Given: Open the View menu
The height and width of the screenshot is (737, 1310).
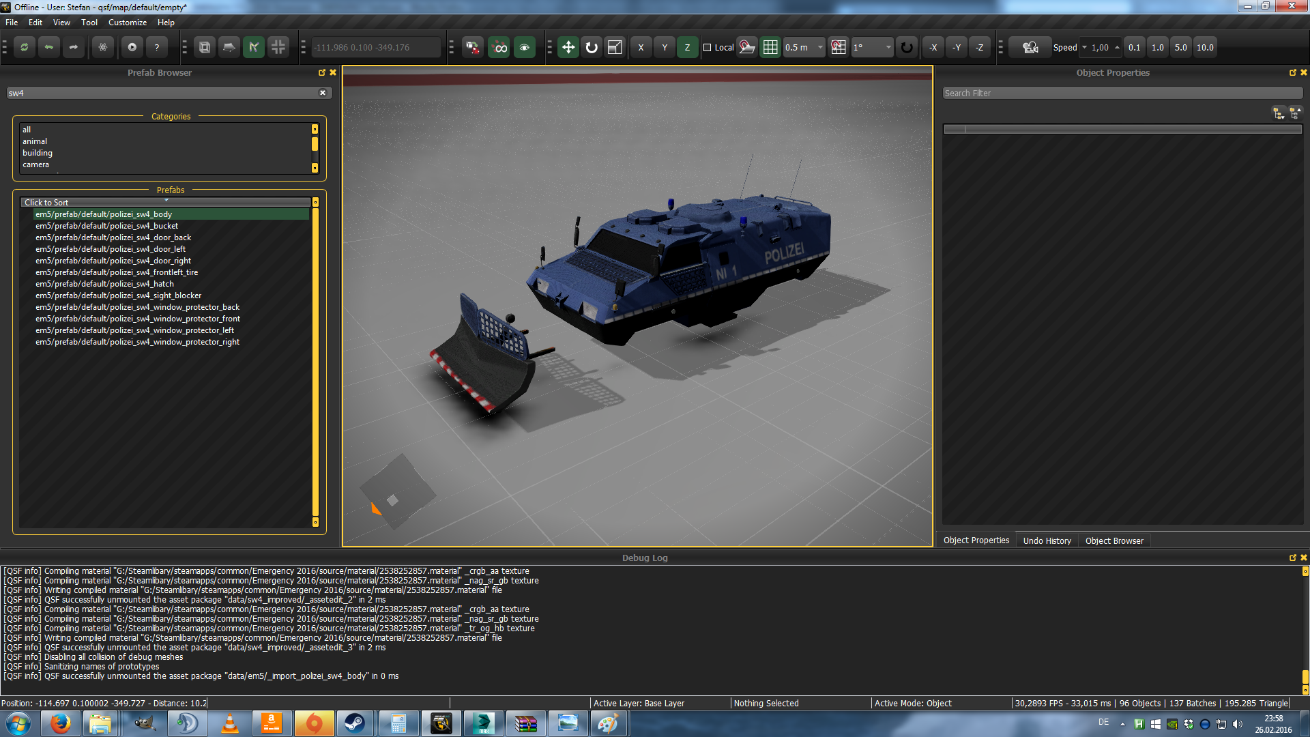Looking at the screenshot, I should [61, 23].
